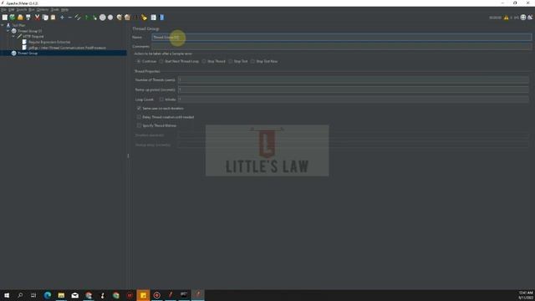Viewport: 535px width, 301px height.
Task: Click the Clear All results icon
Action: [x=127, y=17]
